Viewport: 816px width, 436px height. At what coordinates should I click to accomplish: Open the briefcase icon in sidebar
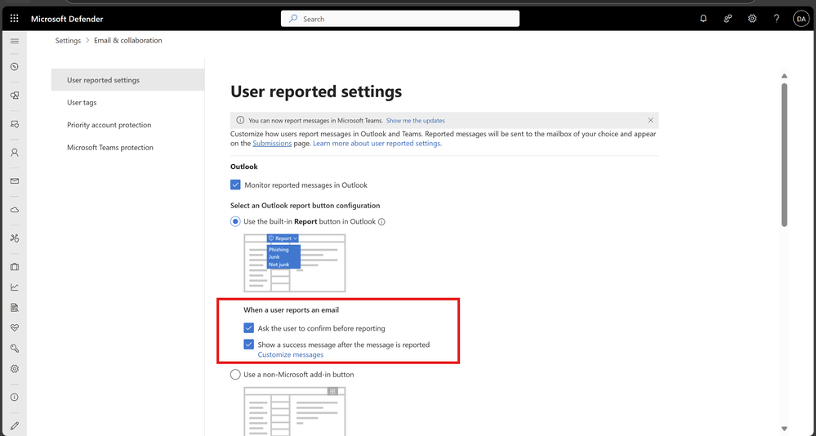15,267
